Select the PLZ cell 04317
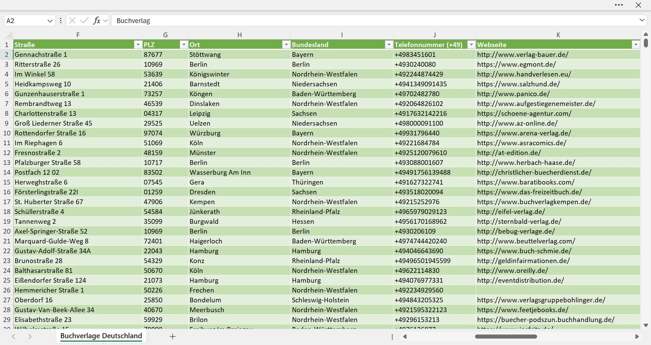Image resolution: width=651 pixels, height=345 pixels. pos(165,113)
